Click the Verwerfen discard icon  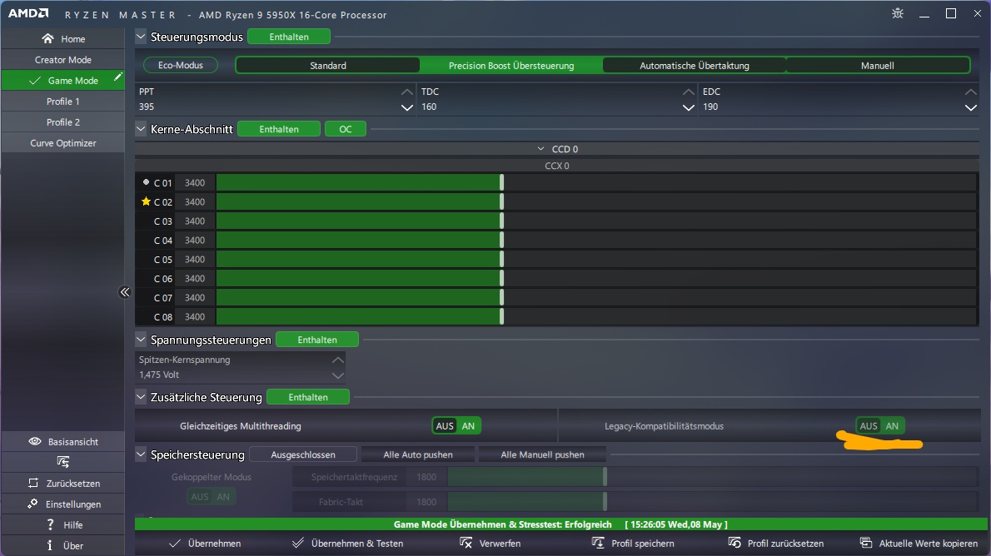coord(466,543)
